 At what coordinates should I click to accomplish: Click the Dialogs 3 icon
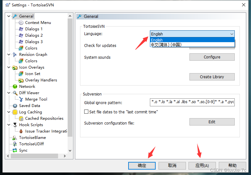point(21,42)
